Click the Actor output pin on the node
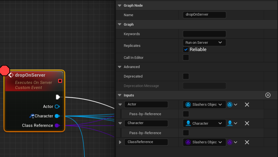 point(57,107)
